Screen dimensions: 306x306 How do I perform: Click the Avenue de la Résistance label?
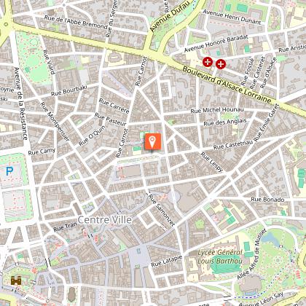(20, 103)
